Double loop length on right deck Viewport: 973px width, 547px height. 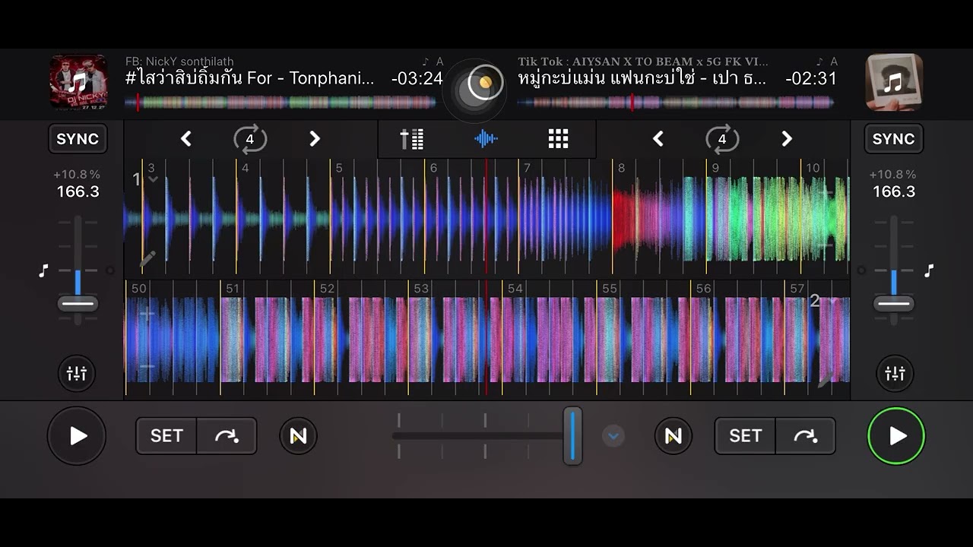point(787,139)
